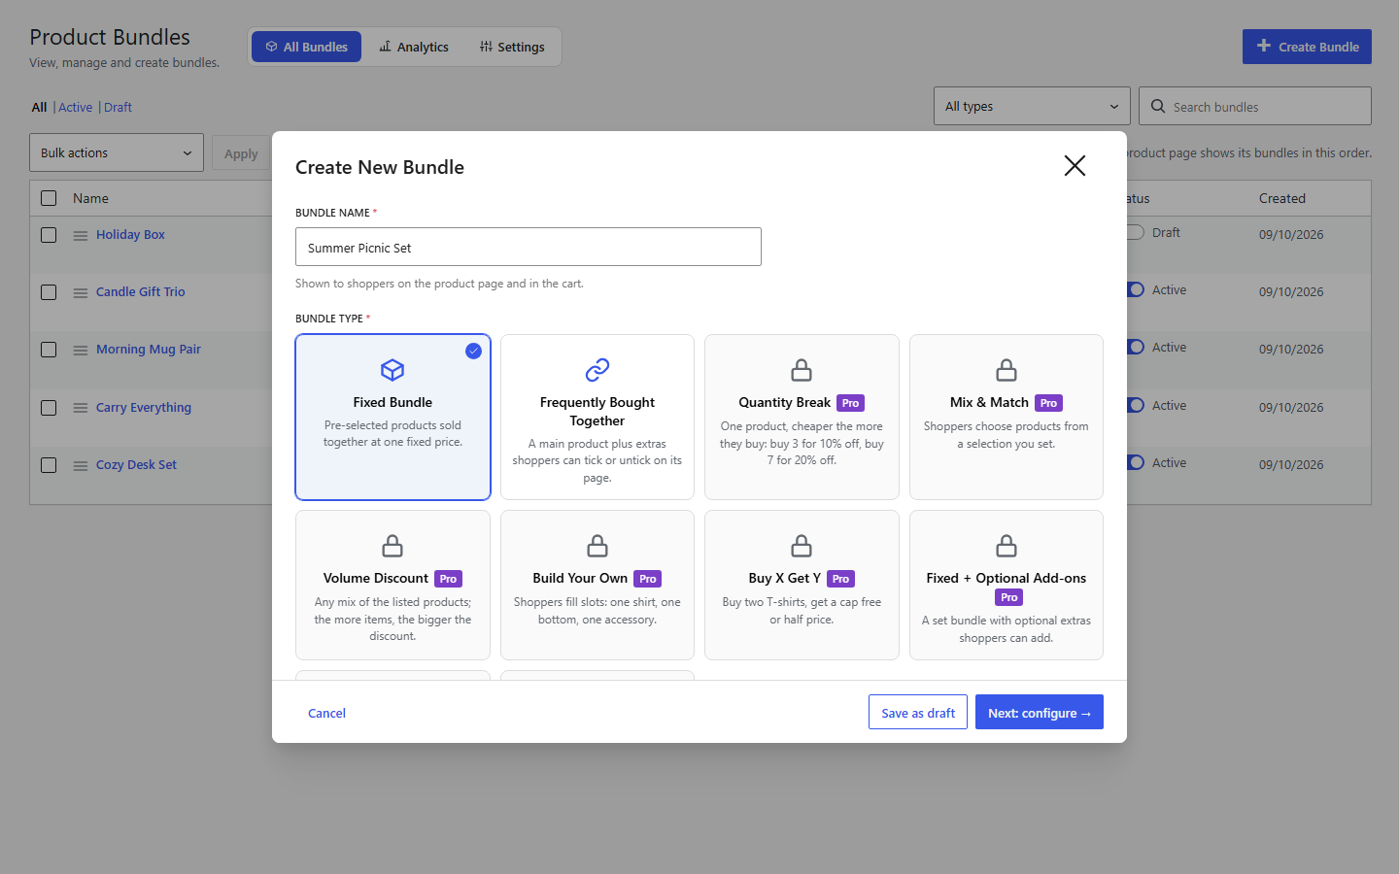
Task: Switch to the All Bundles tab
Action: coord(306,47)
